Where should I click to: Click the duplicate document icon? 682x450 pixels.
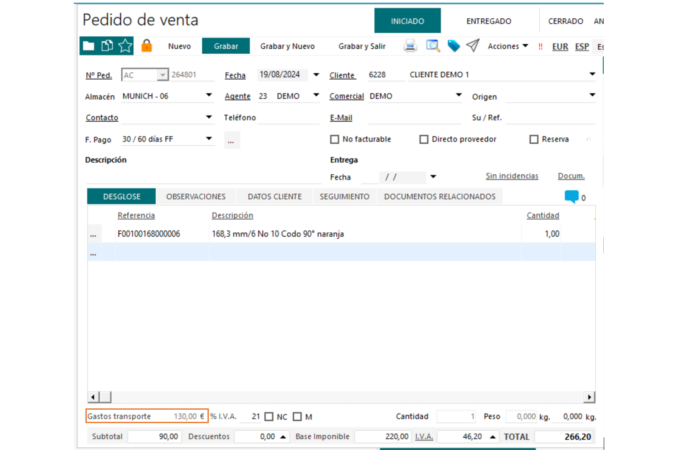coord(107,46)
